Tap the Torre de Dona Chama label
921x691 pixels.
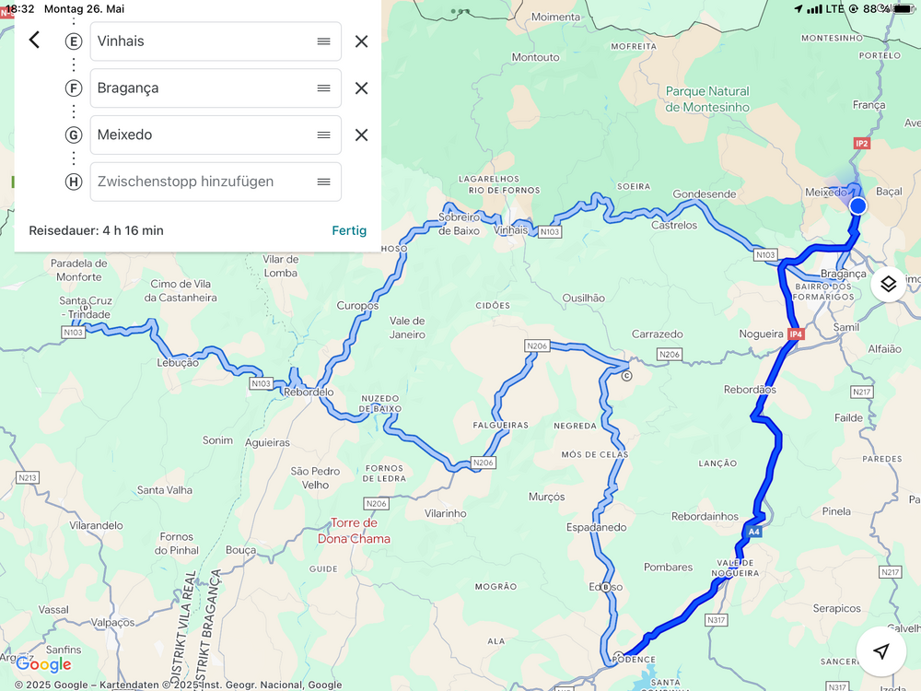[x=355, y=531]
